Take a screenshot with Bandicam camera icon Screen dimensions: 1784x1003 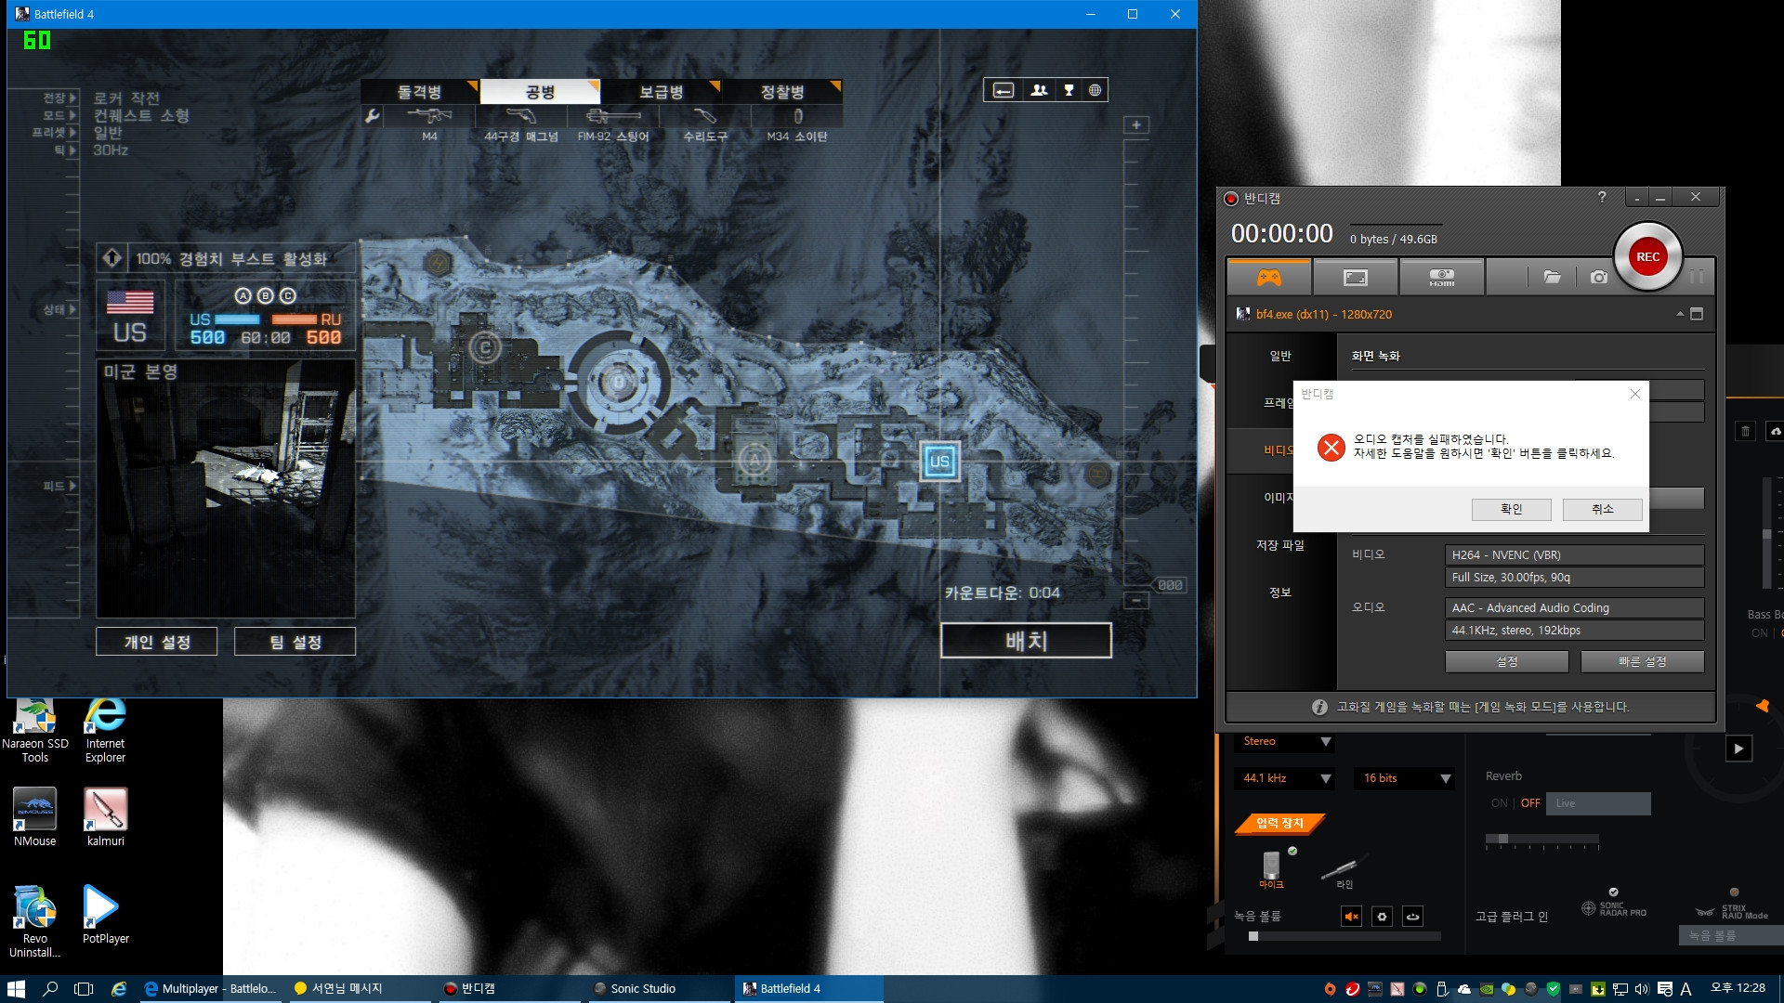(1598, 277)
